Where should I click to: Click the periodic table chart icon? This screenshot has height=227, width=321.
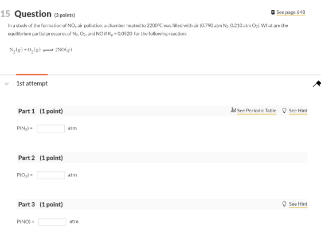pyautogui.click(x=233, y=110)
